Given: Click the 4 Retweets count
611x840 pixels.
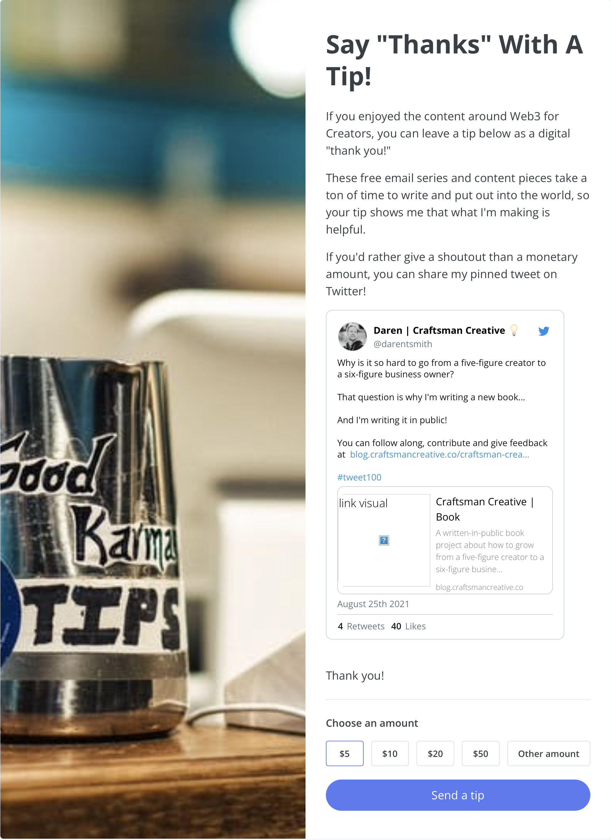Looking at the screenshot, I should pyautogui.click(x=361, y=626).
